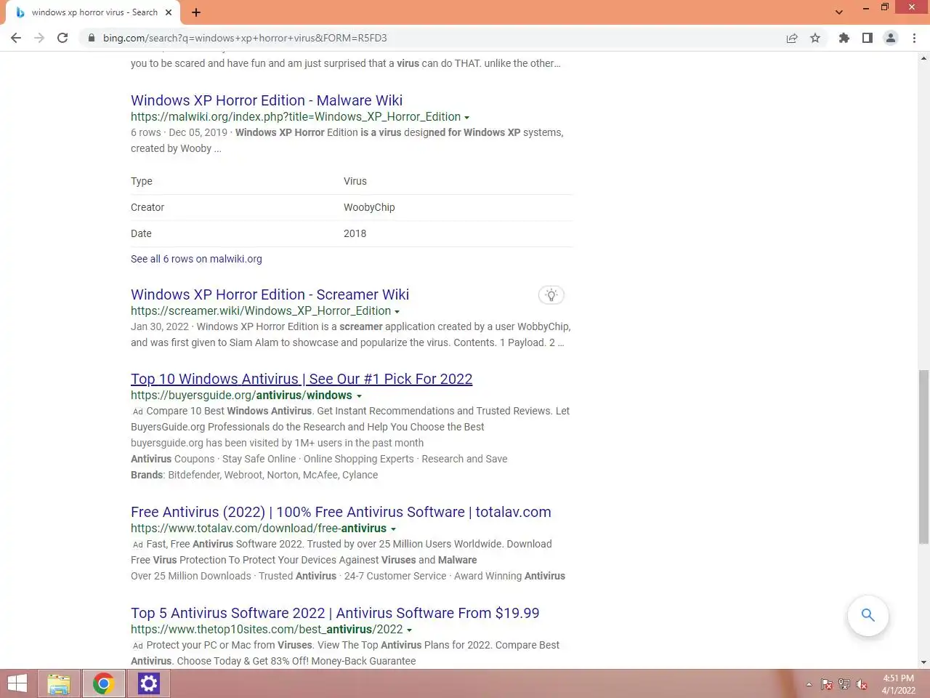Click the https://www.totalav.com/download/free-antivirus URL text

[x=259, y=528]
